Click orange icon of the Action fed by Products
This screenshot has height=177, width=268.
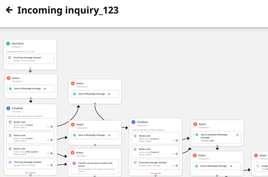pos(72,83)
